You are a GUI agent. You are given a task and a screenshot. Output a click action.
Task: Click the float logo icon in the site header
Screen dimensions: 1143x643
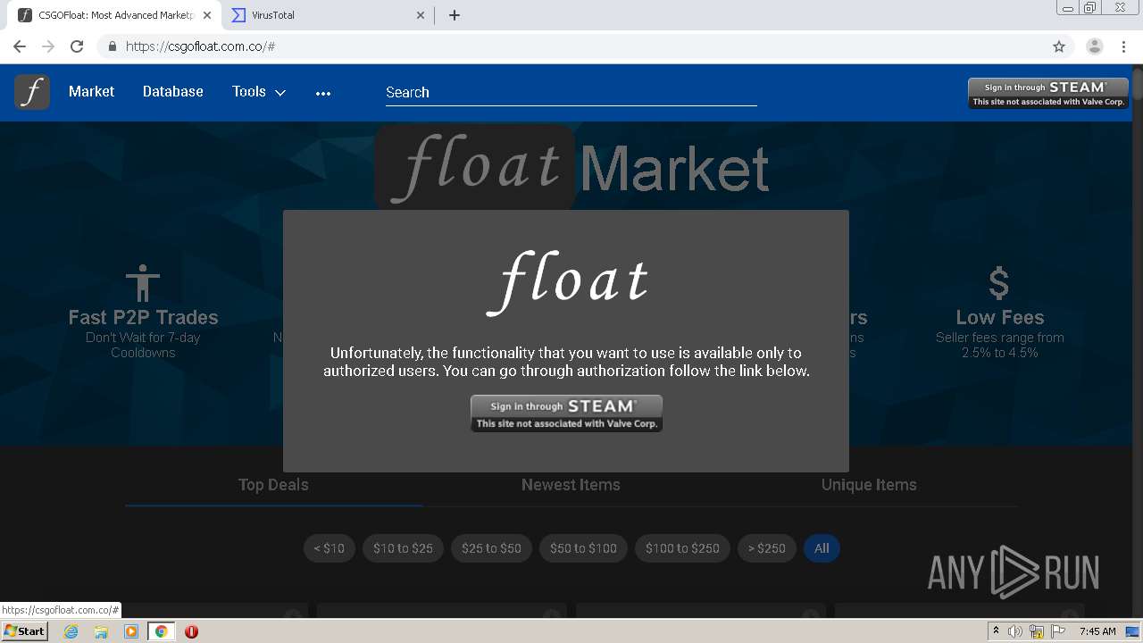pos(32,92)
